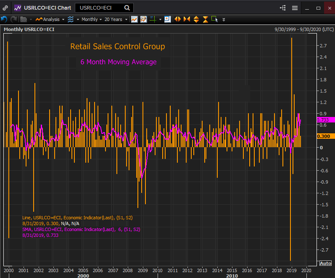Click the 6 Month Moving Average label
The image size is (335, 278).
tap(119, 62)
